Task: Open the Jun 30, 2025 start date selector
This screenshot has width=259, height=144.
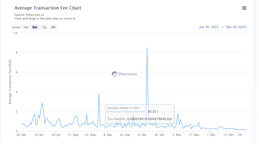Action: click(208, 27)
